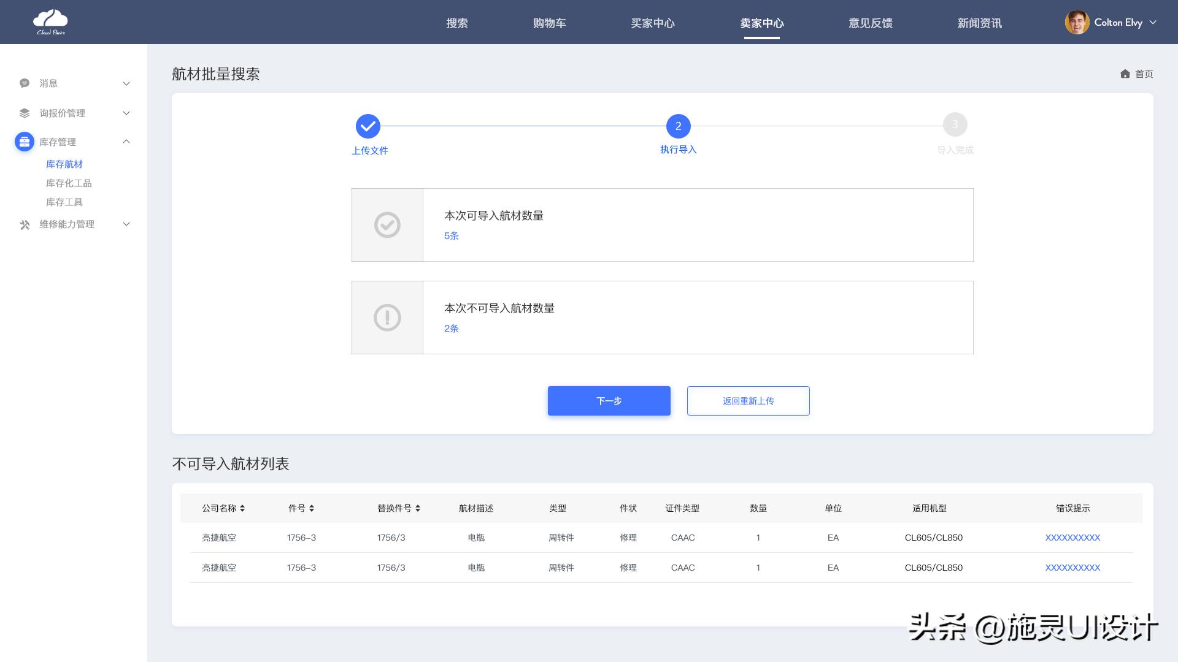Open the 消息 message icon in sidebar
Screen dimensions: 1178x662
pyautogui.click(x=25, y=83)
